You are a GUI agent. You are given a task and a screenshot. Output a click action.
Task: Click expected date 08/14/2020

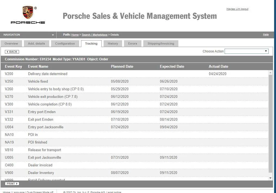click(x=169, y=119)
